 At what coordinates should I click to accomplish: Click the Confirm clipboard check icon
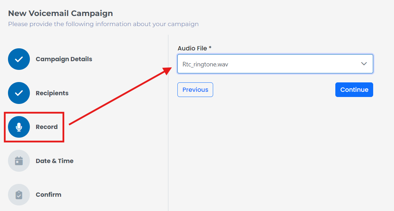click(x=19, y=195)
